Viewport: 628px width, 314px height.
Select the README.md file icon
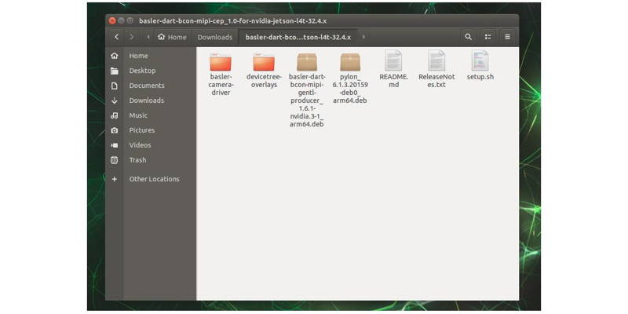pyautogui.click(x=393, y=60)
